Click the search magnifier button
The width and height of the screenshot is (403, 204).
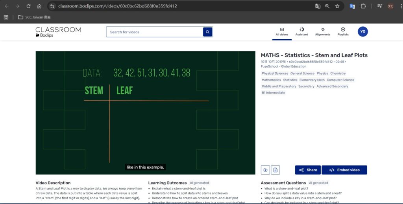coord(207,32)
